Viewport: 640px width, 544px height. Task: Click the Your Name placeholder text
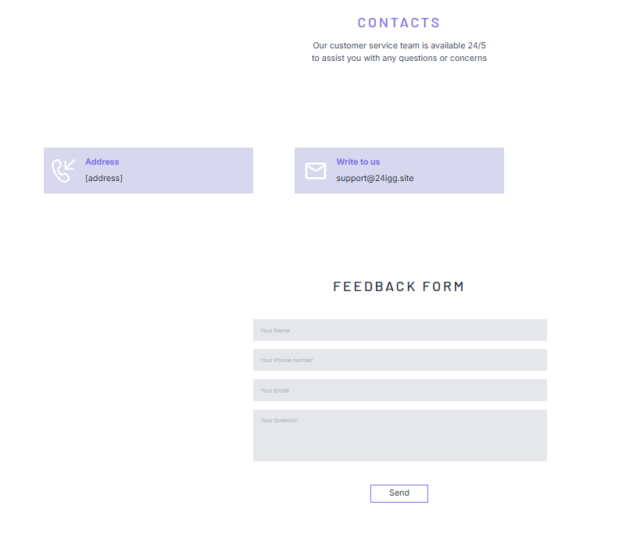275,331
